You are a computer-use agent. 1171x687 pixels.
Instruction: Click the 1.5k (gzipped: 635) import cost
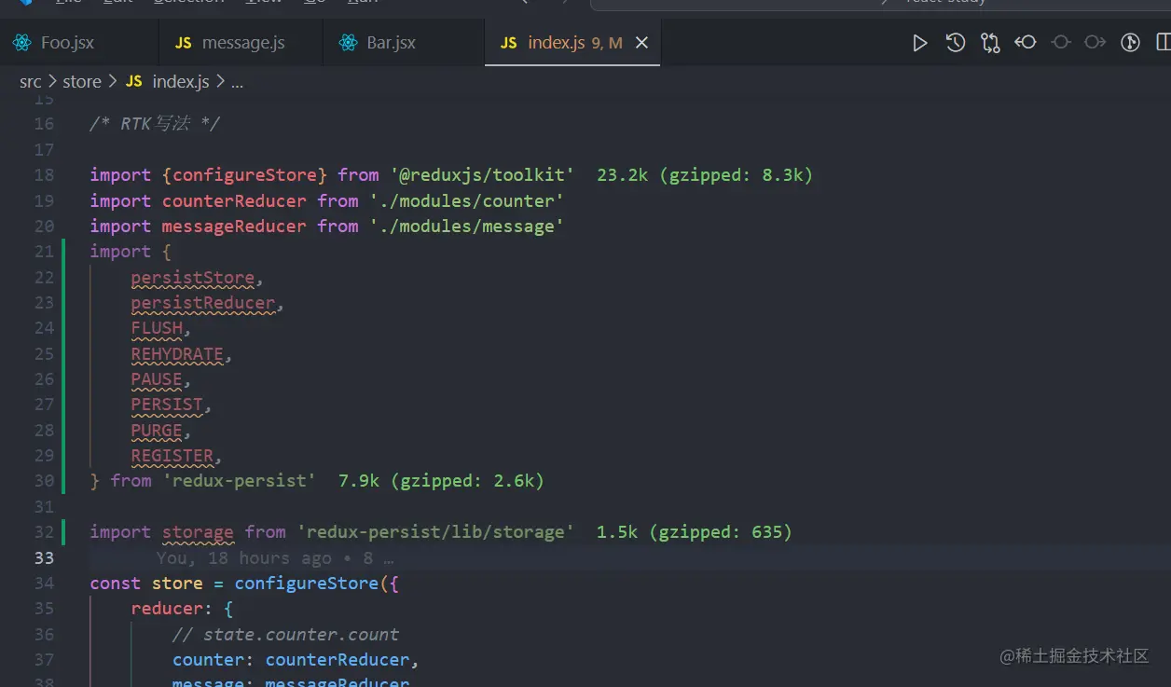tap(695, 532)
